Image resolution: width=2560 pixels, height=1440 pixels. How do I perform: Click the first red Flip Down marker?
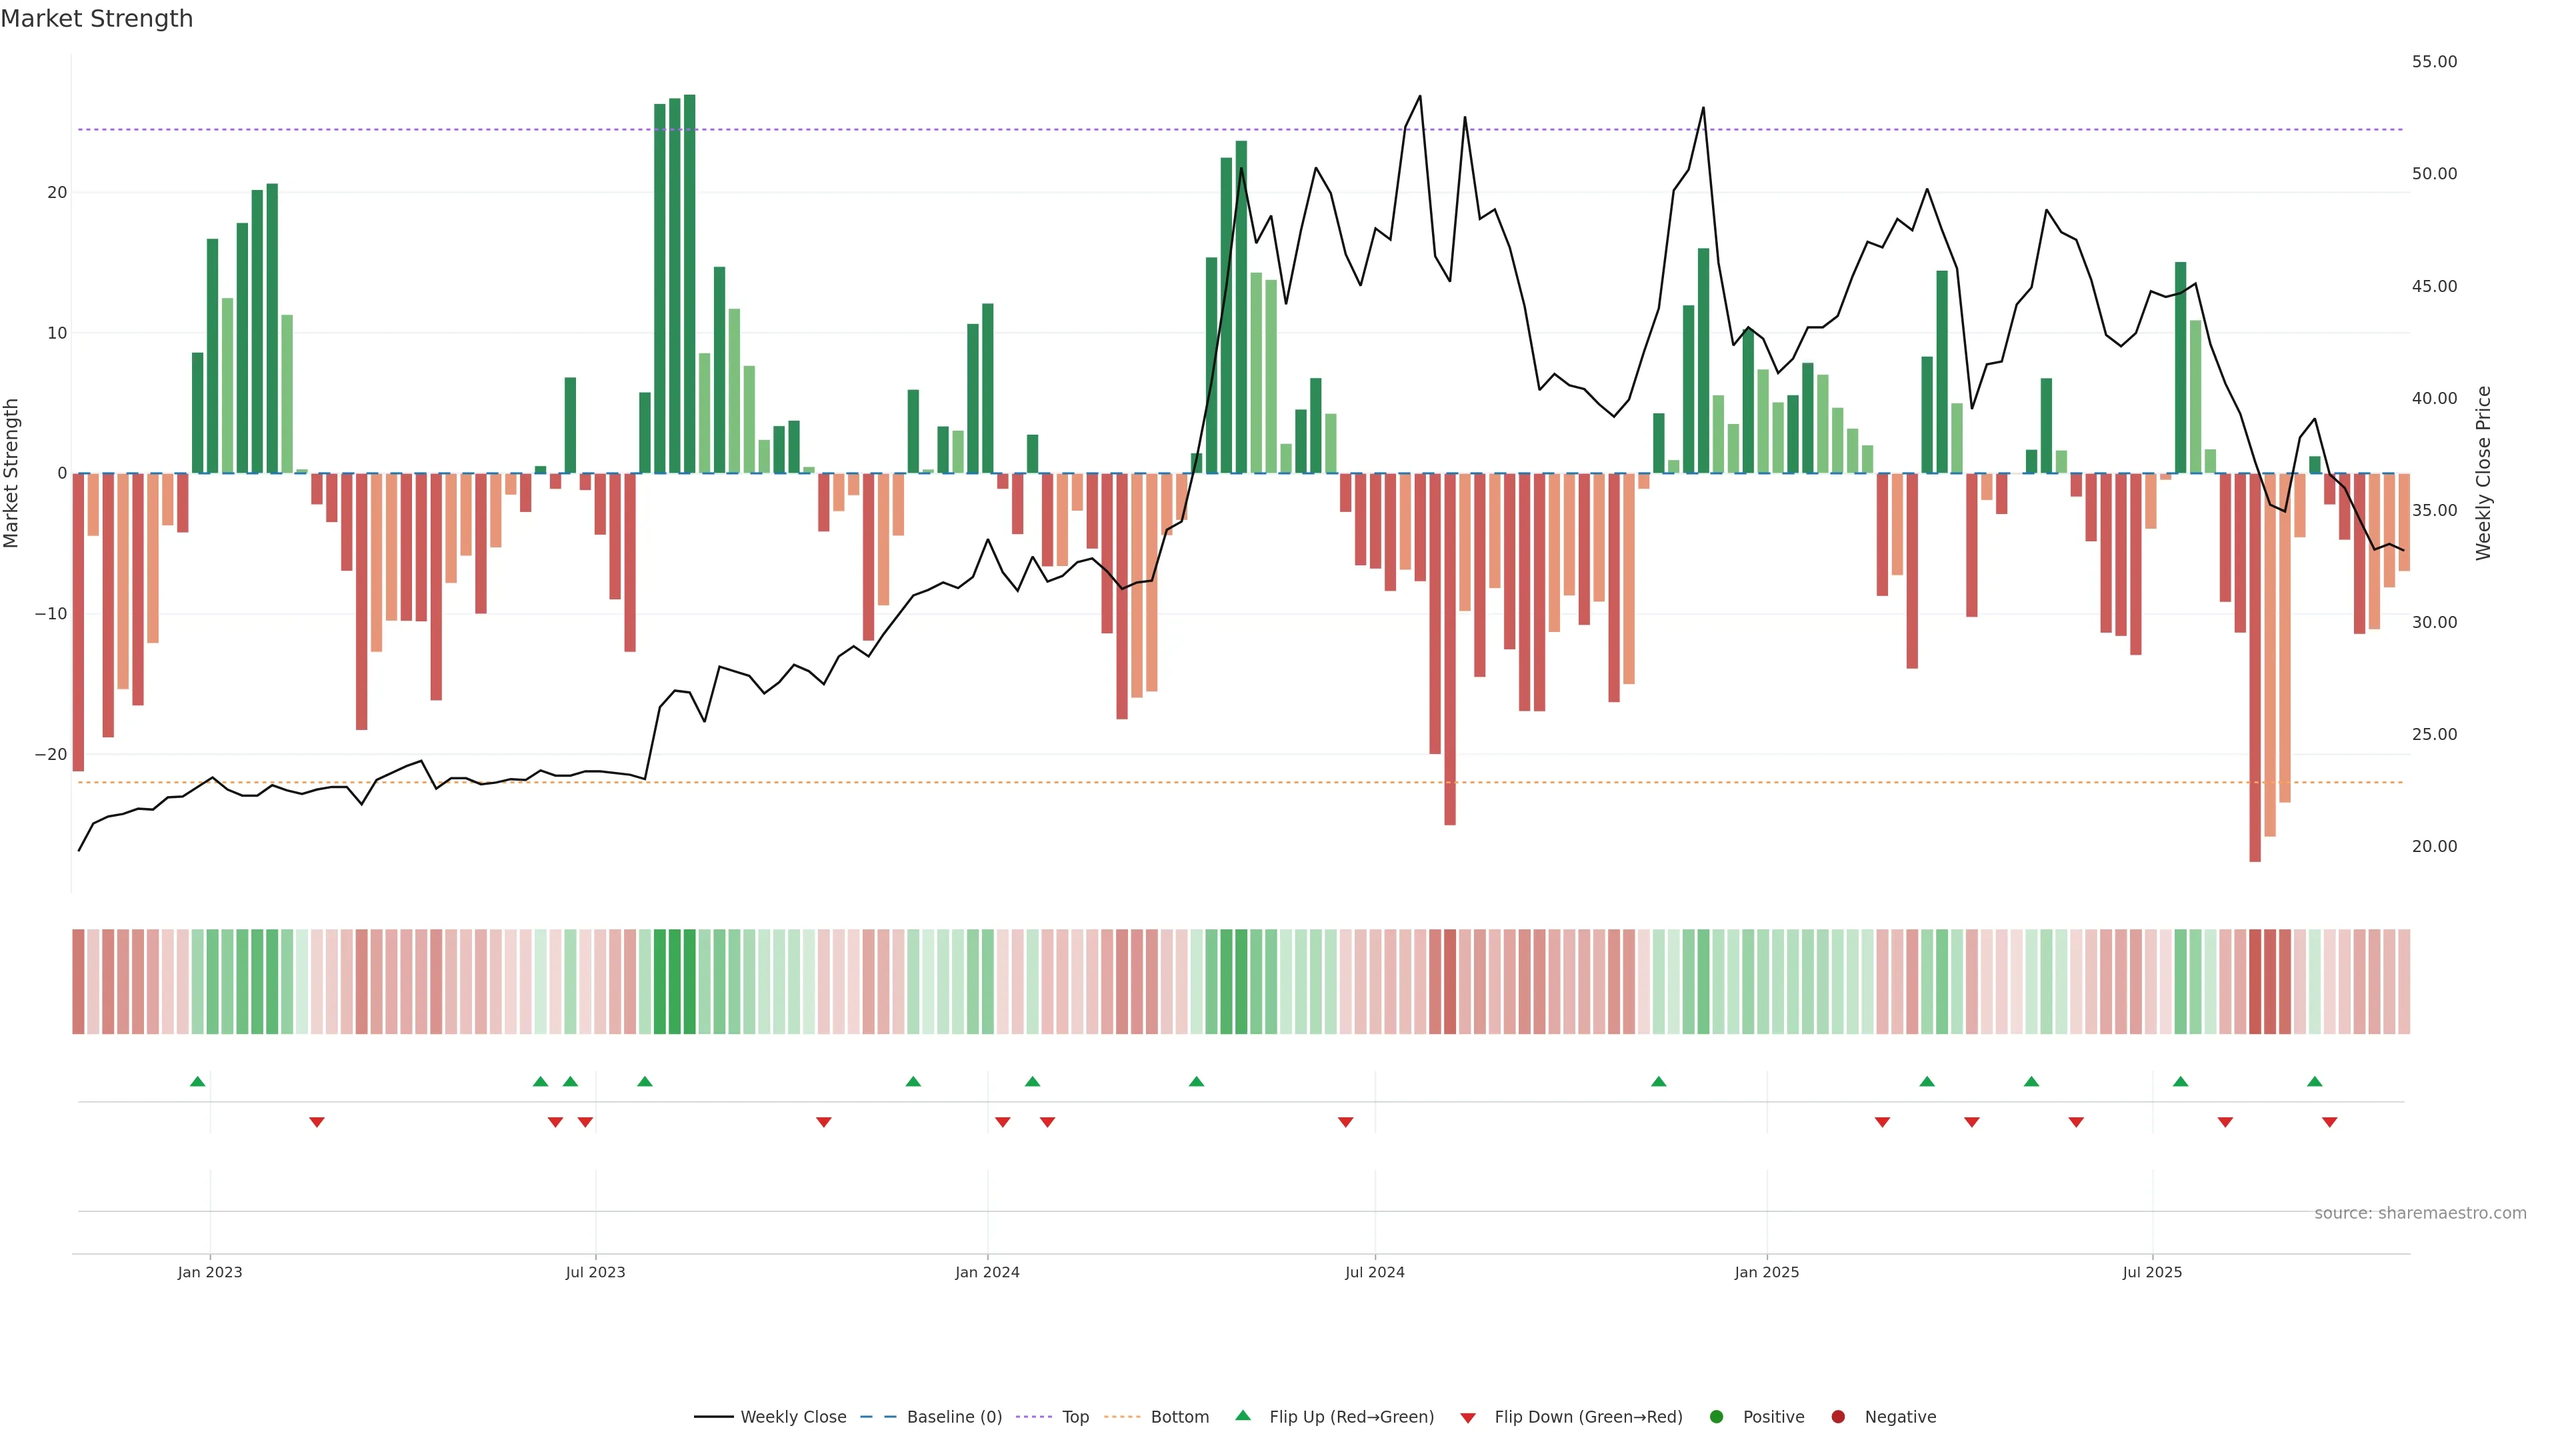[x=317, y=1122]
